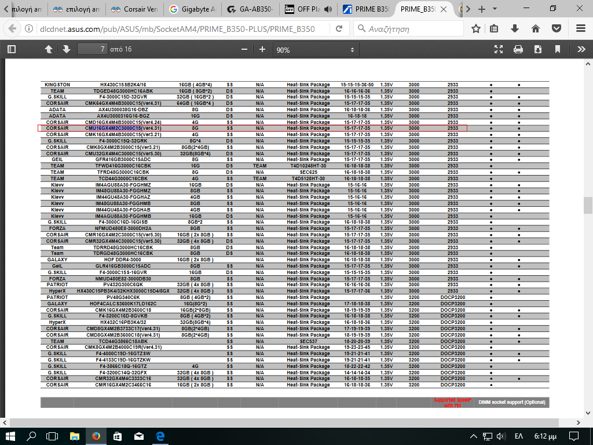Open the 90% zoom level dropdown

pyautogui.click(x=316, y=50)
